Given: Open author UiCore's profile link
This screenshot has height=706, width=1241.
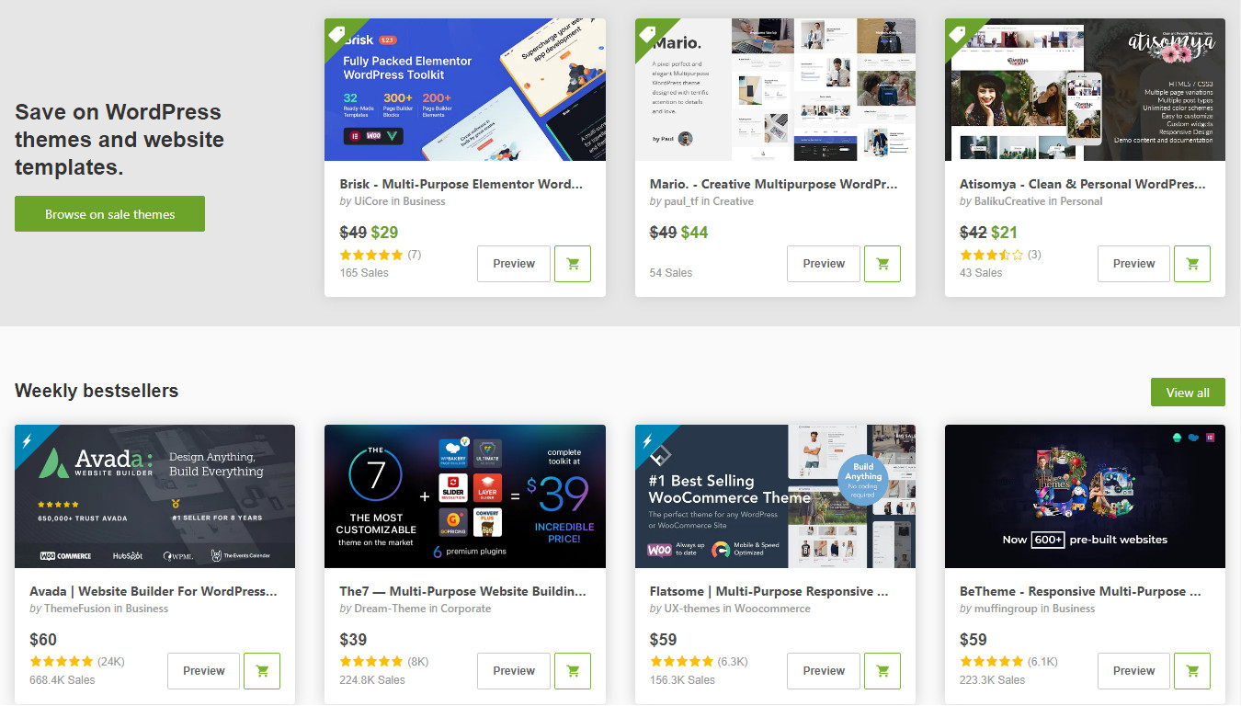Looking at the screenshot, I should 370,201.
